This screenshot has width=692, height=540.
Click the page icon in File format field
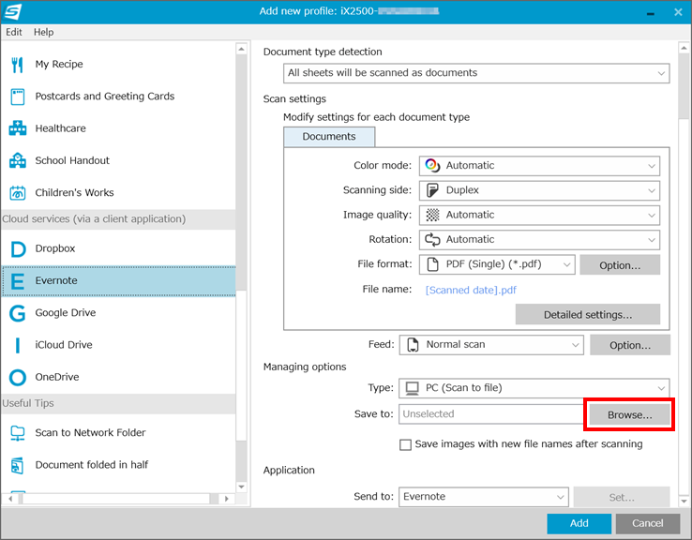pos(432,264)
